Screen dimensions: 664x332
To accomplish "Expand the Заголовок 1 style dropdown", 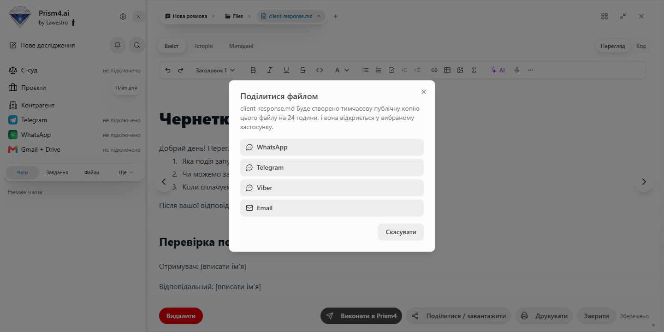I will tap(215, 70).
